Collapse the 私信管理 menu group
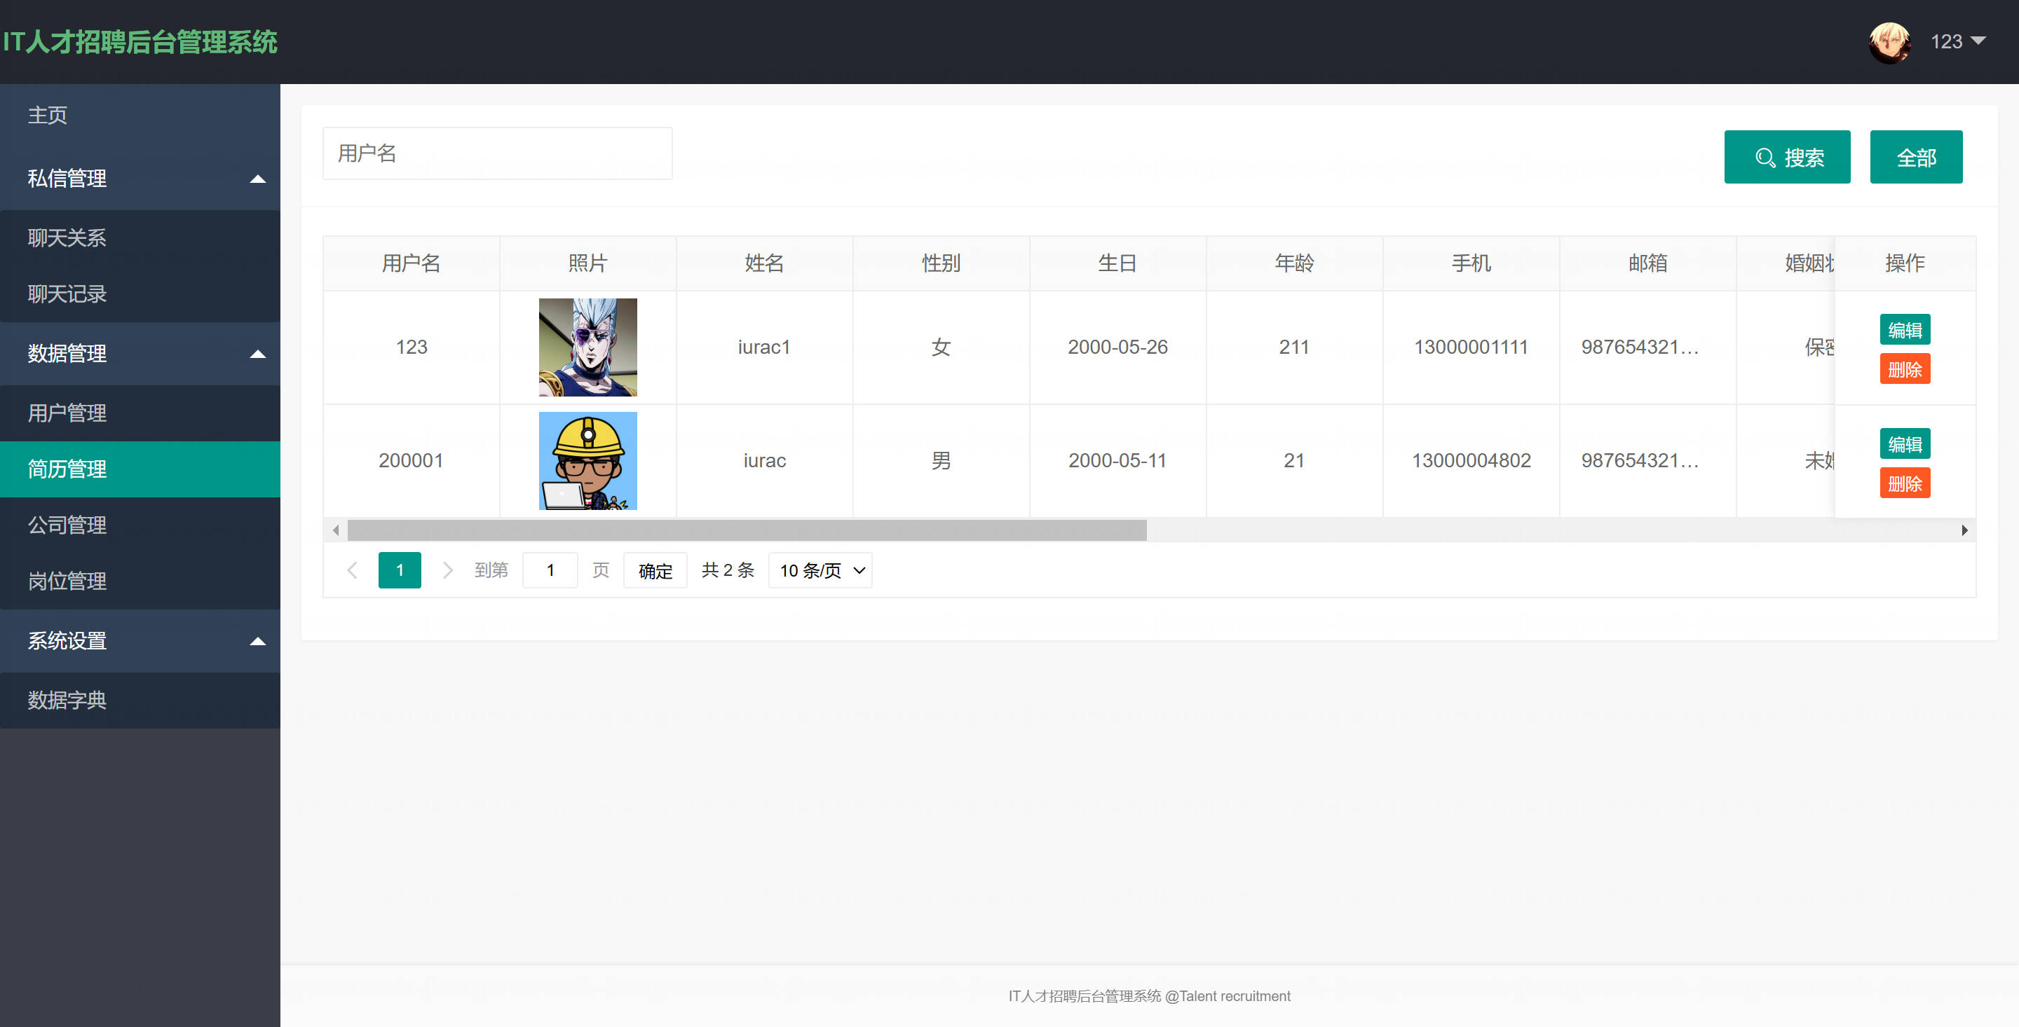2019x1027 pixels. pos(140,179)
